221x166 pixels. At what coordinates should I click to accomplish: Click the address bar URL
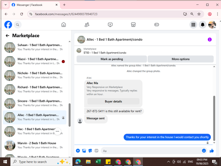66,14
